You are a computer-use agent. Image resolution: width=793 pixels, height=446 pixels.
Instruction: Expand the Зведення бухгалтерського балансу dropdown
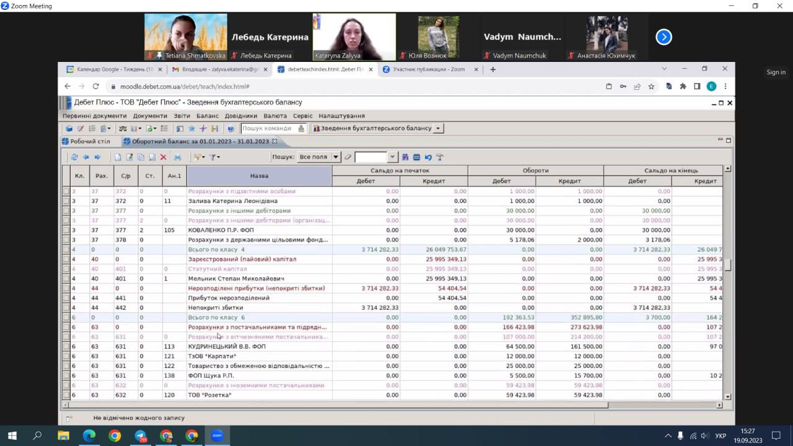pos(438,129)
